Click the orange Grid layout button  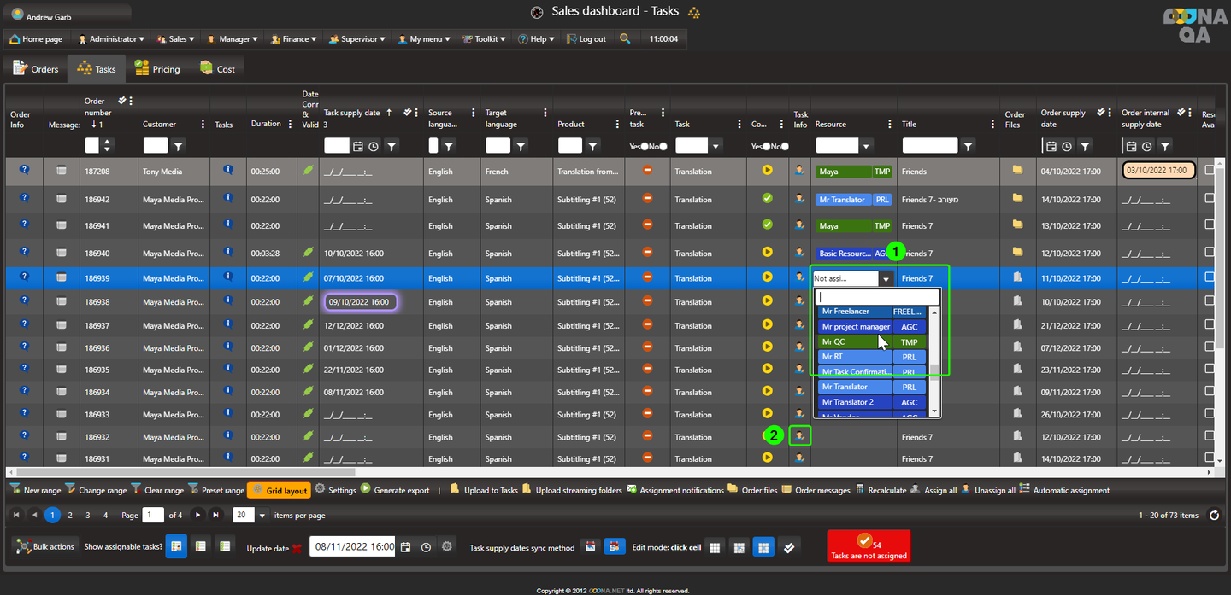pos(279,491)
